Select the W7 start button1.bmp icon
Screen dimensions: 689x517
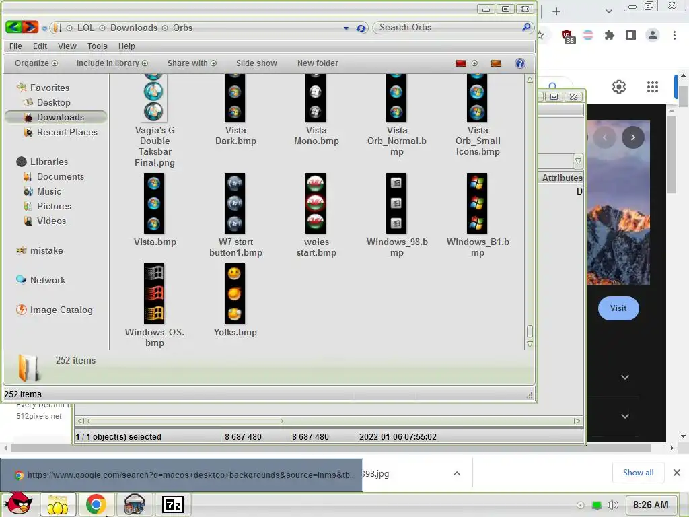[235, 203]
